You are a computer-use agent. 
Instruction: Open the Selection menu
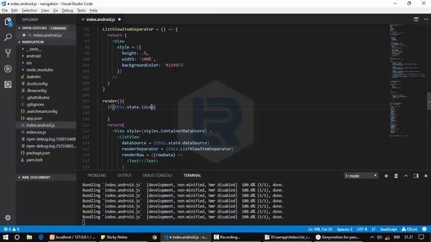pyautogui.click(x=30, y=11)
